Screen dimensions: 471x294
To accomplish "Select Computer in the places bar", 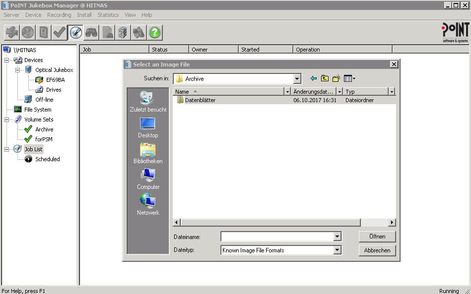I will tap(148, 179).
